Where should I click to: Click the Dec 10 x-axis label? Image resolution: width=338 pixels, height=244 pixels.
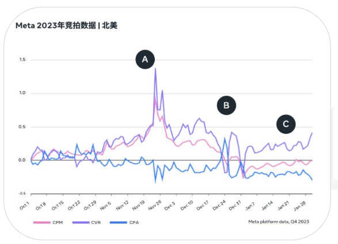click(187, 206)
